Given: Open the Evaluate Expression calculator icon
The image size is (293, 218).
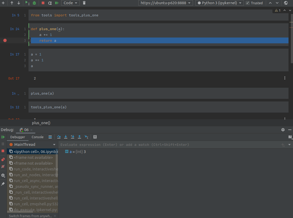Looking at the screenshot, I should [x=95, y=137].
